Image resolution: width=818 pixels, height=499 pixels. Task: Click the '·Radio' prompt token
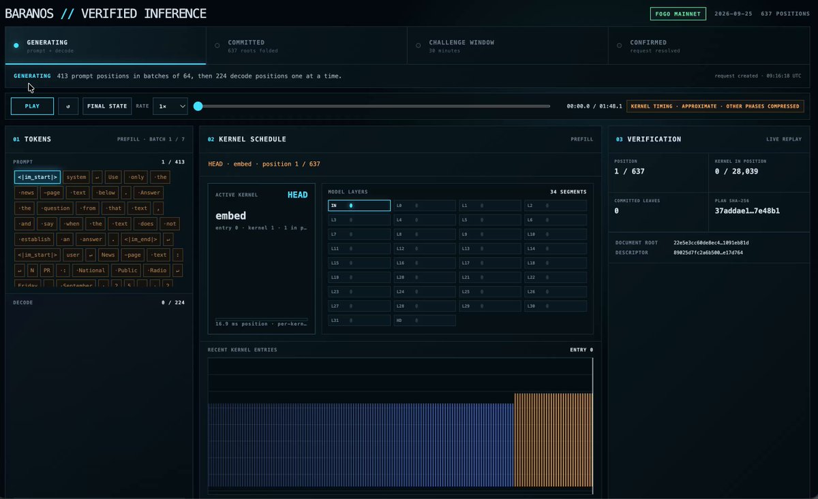point(156,271)
